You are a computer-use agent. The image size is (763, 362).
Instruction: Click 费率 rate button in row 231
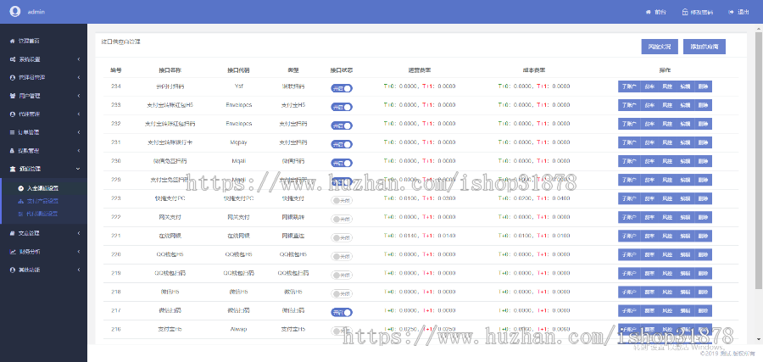(649, 142)
